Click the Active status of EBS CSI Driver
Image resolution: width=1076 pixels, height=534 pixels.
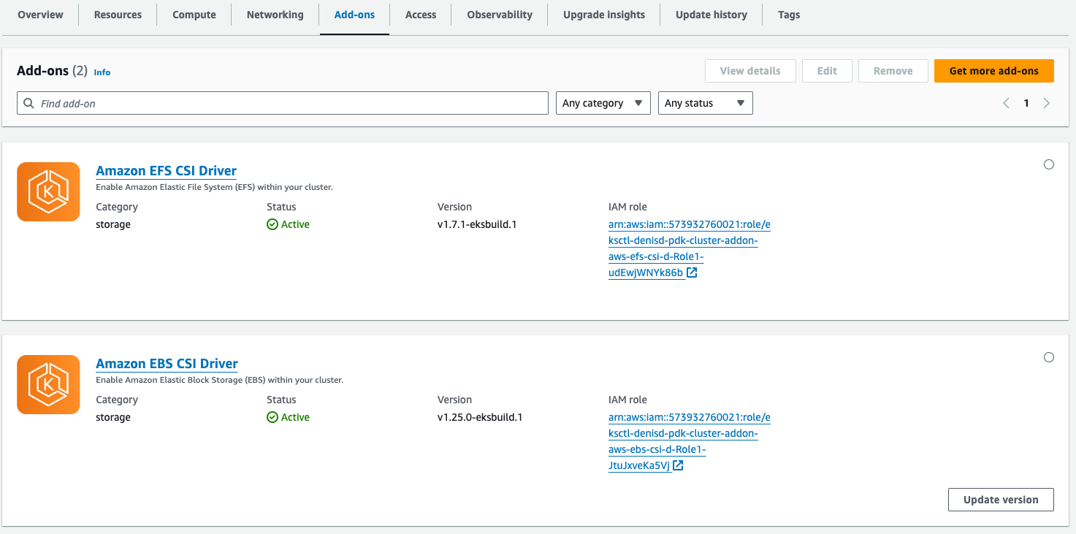tap(289, 417)
